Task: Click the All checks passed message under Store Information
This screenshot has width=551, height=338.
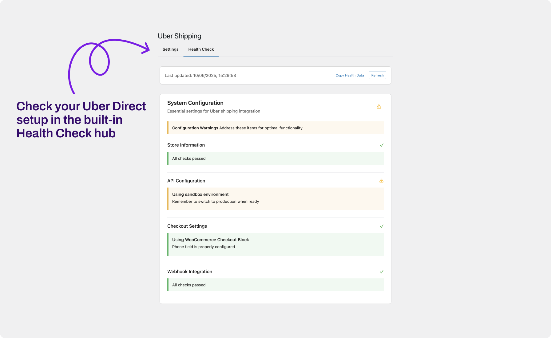Action: click(x=188, y=158)
